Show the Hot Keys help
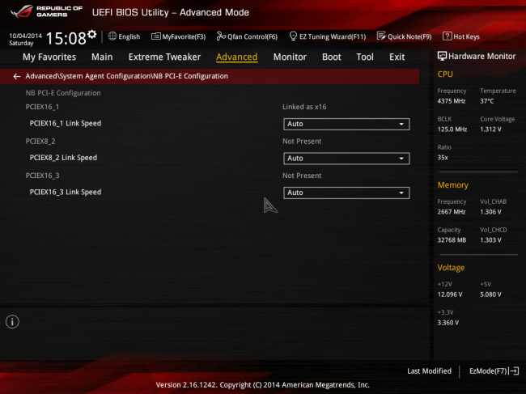This screenshot has width=526, height=394. (x=461, y=36)
